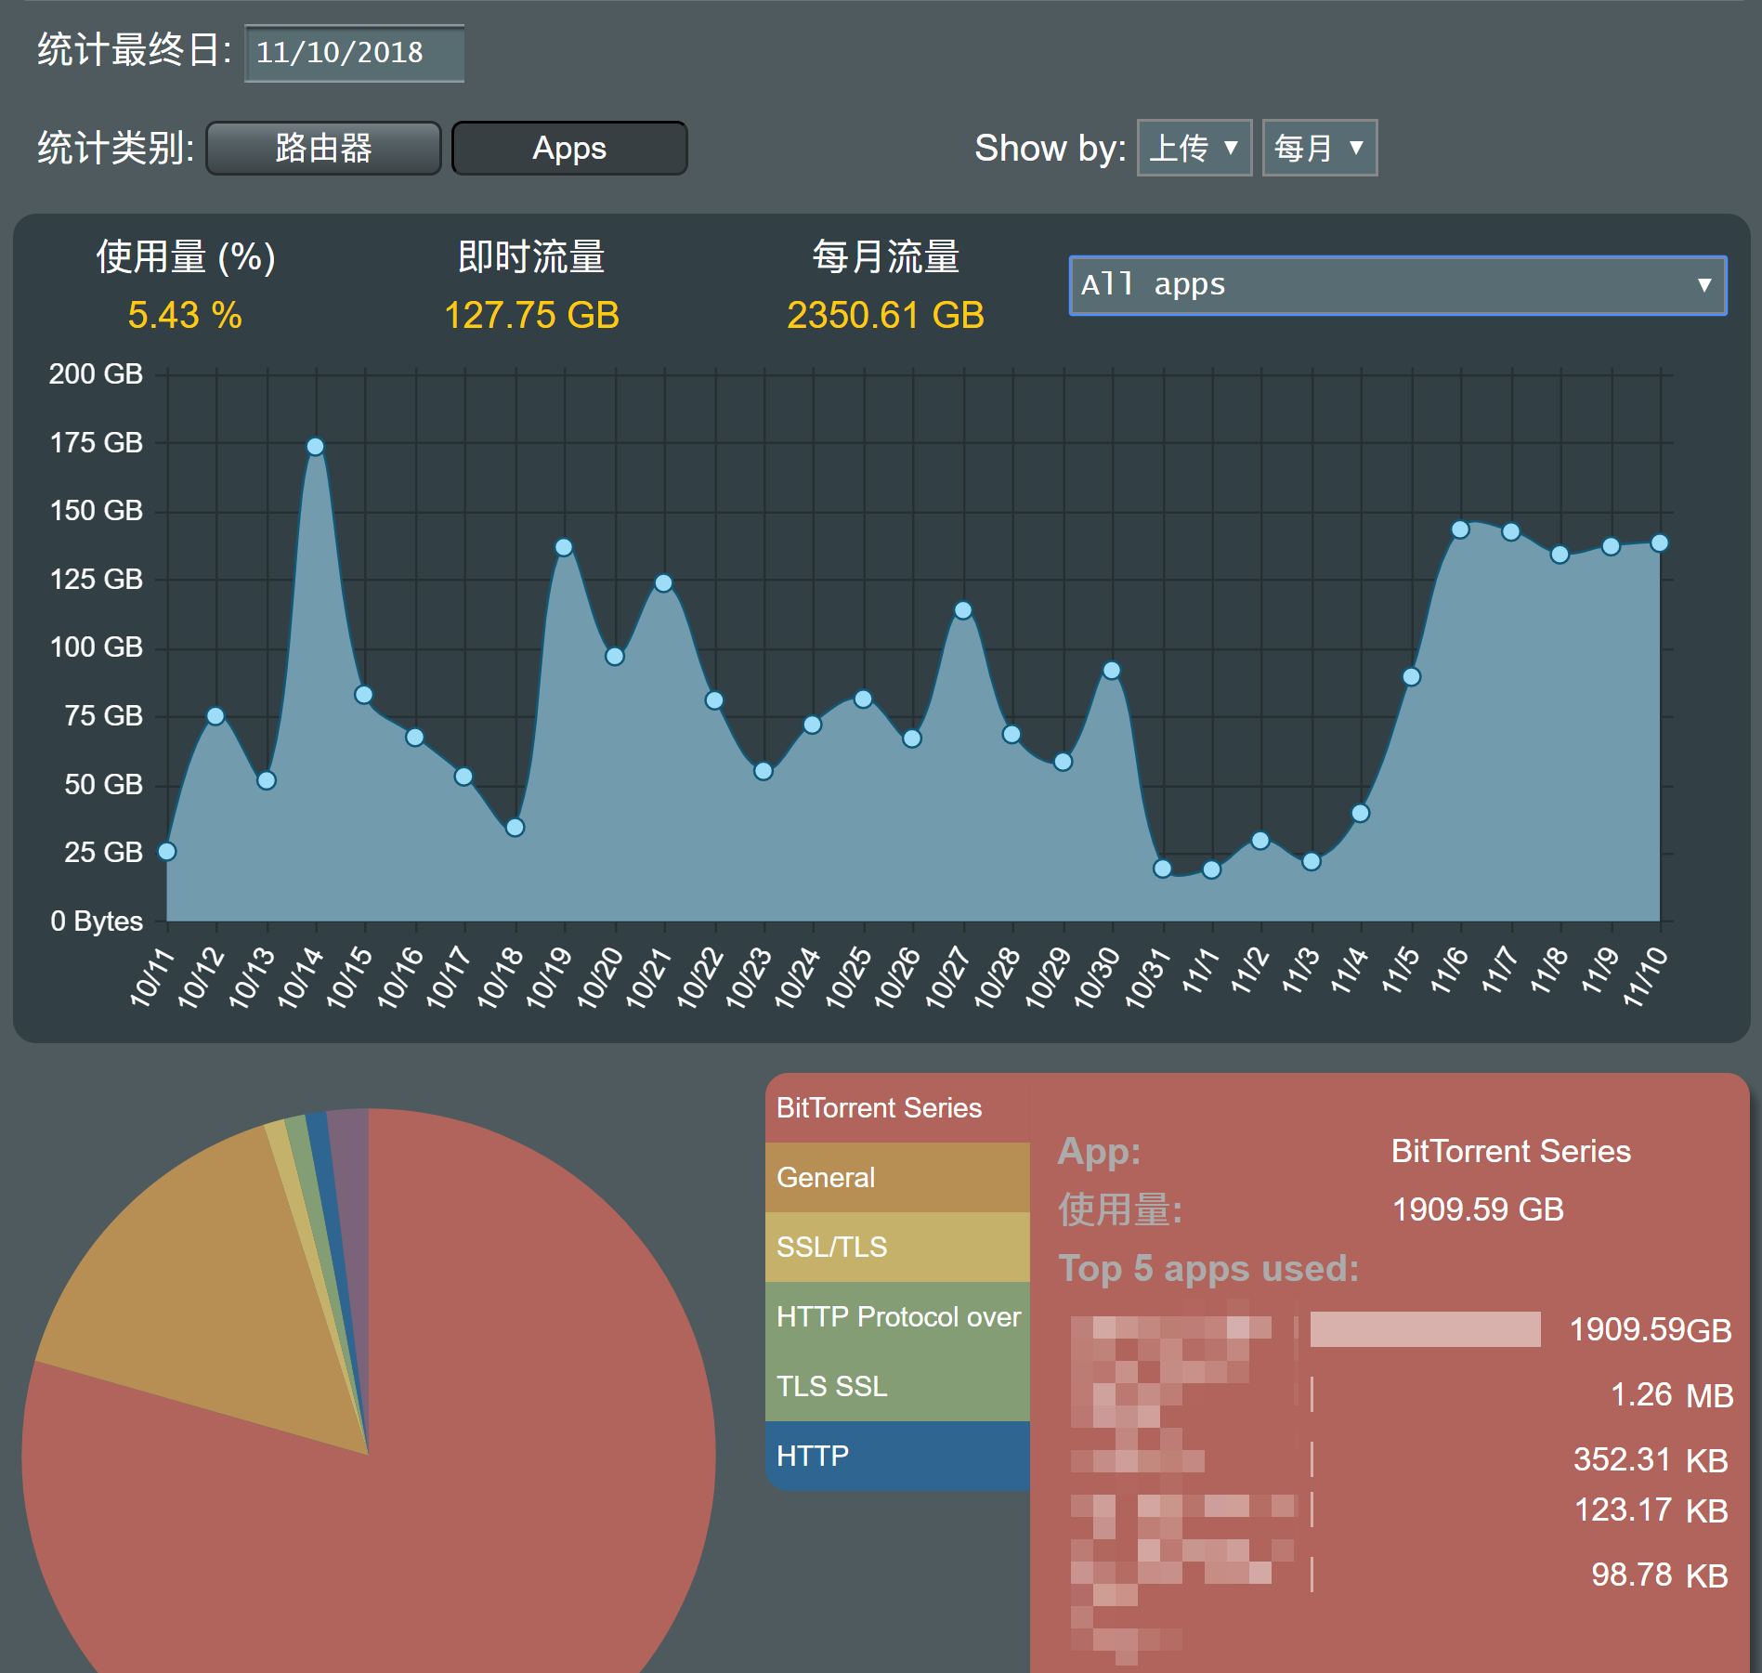
Task: Click the orange General pie slice
Action: click(204, 1300)
